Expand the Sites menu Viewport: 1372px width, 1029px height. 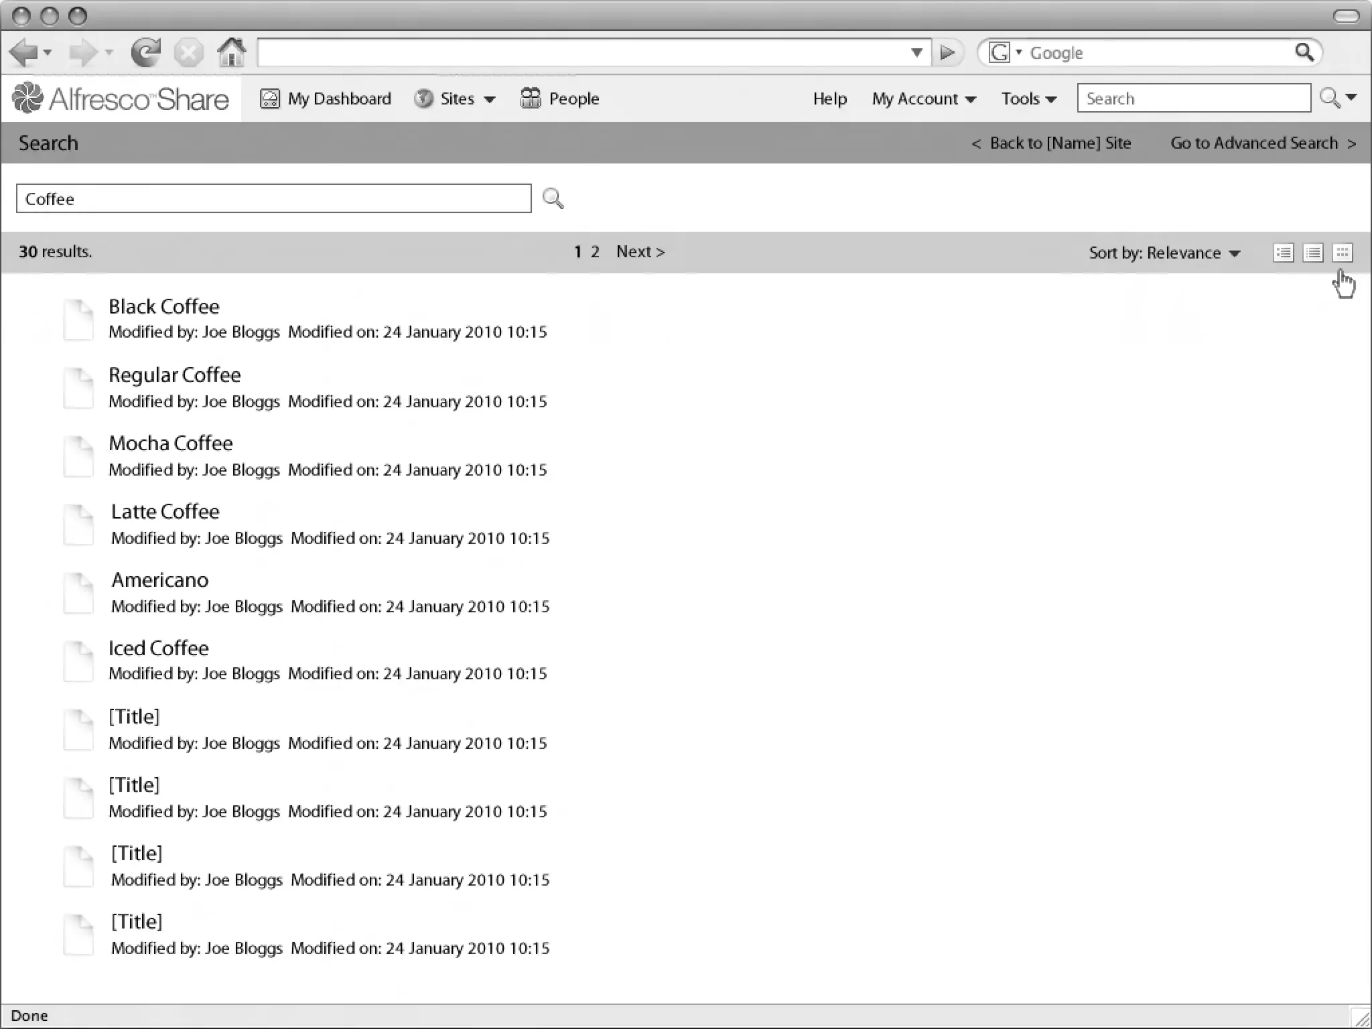pos(456,98)
